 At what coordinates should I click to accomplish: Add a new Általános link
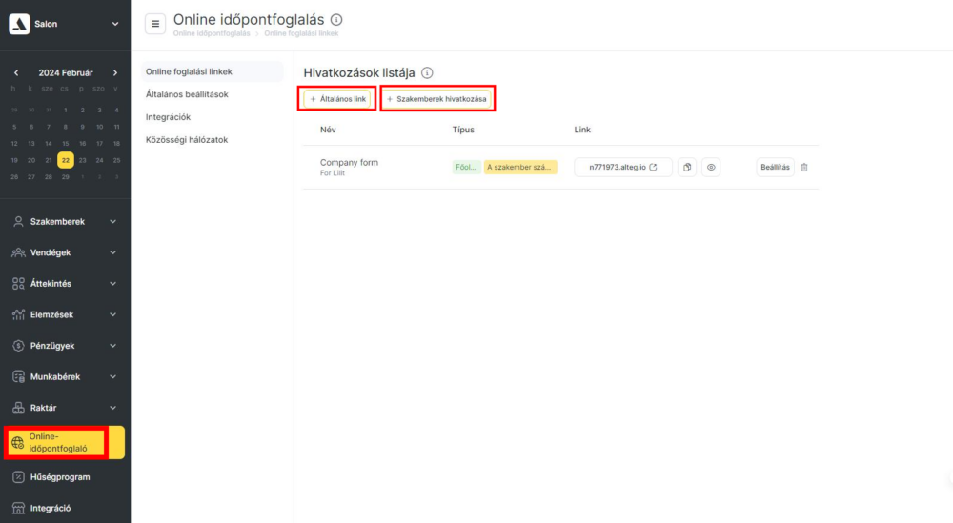point(337,99)
